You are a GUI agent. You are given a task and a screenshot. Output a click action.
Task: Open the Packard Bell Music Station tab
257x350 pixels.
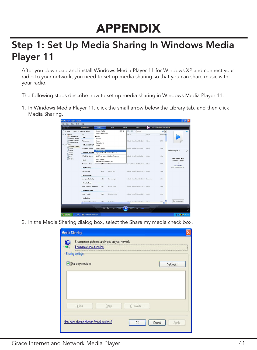click(161, 127)
